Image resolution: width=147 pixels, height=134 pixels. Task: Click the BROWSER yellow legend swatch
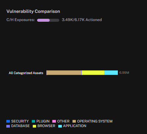[x=34, y=126]
